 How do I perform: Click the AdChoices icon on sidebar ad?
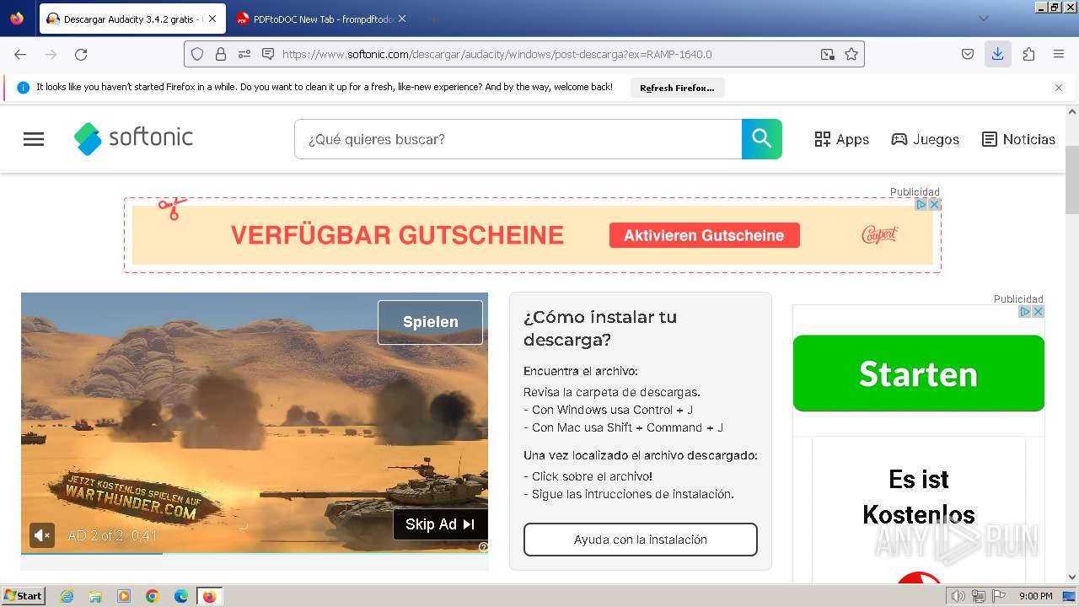click(x=1025, y=311)
